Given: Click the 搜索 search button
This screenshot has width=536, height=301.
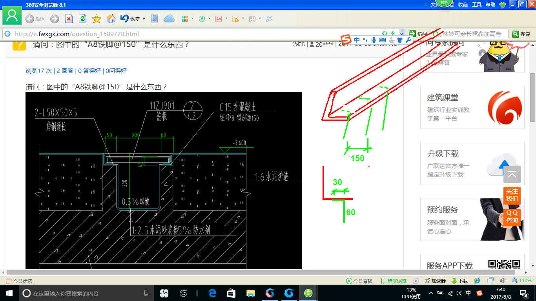Looking at the screenshot, I should point(521,34).
